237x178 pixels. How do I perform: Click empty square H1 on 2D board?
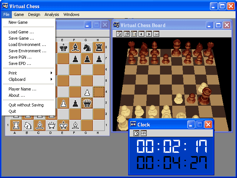(99, 125)
